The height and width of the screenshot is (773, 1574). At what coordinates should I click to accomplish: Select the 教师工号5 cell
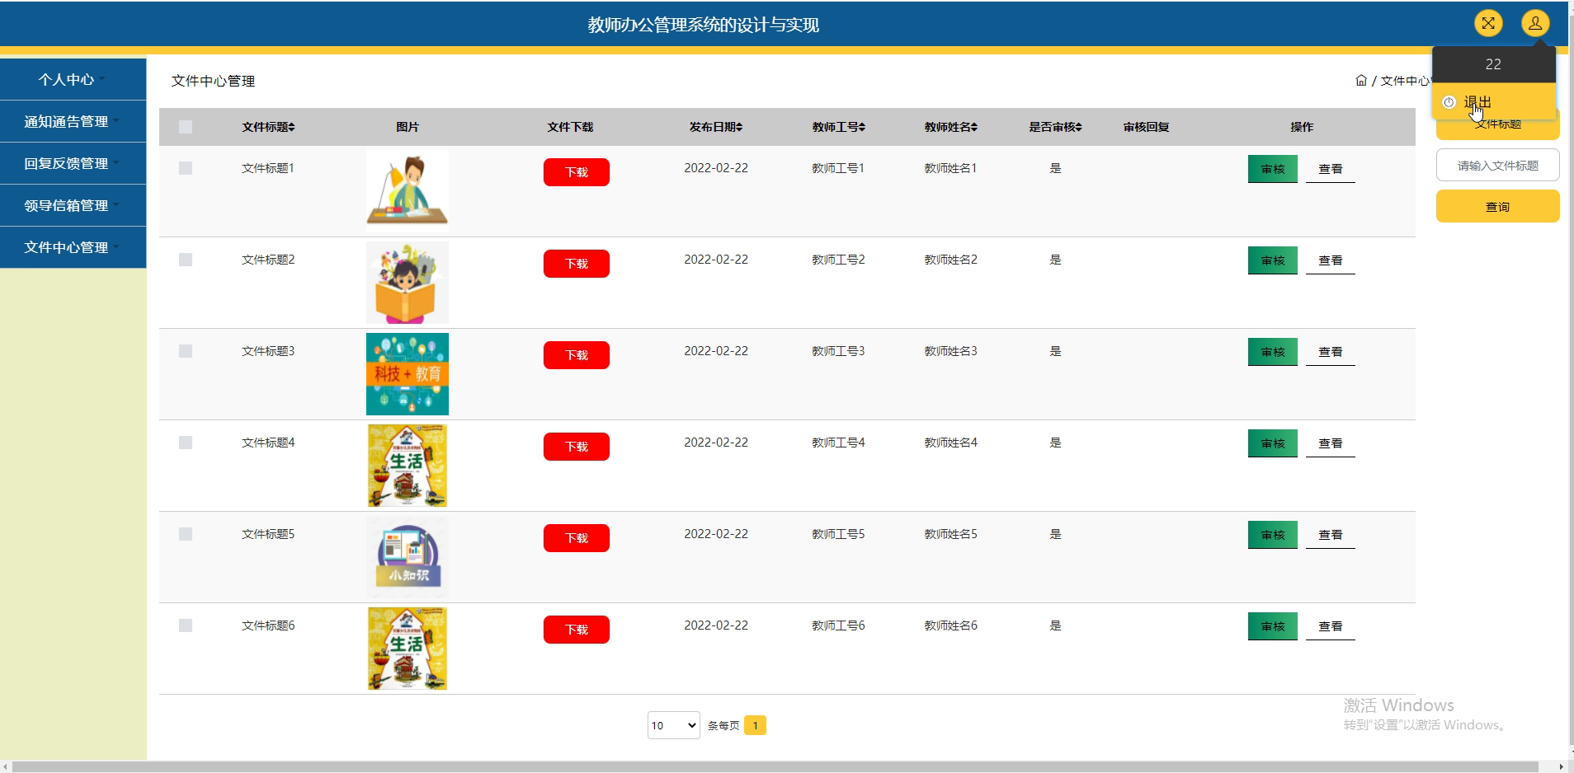838,534
